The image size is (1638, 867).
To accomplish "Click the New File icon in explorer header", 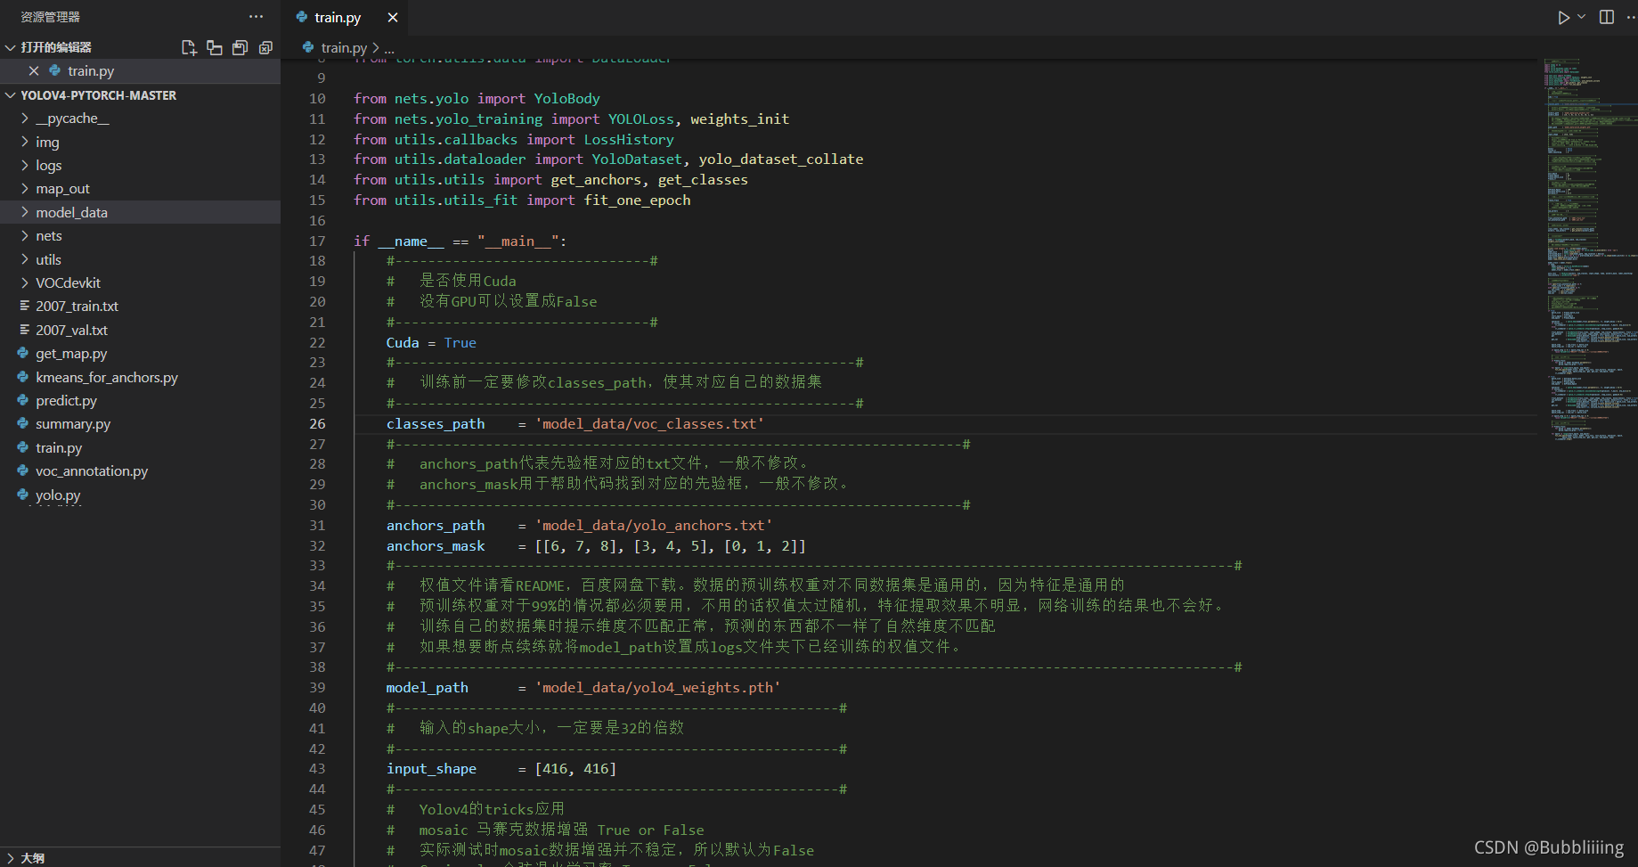I will (x=189, y=48).
